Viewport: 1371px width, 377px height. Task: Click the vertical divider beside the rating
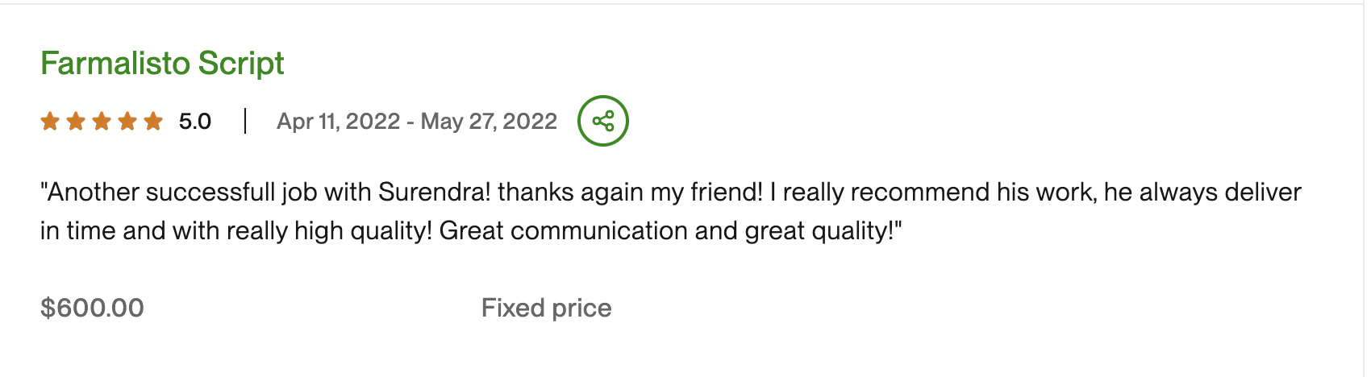pyautogui.click(x=245, y=122)
